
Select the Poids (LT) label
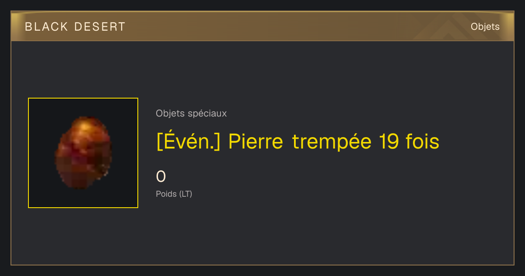point(174,194)
